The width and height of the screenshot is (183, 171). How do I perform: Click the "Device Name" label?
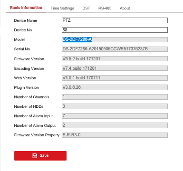coord(26,20)
